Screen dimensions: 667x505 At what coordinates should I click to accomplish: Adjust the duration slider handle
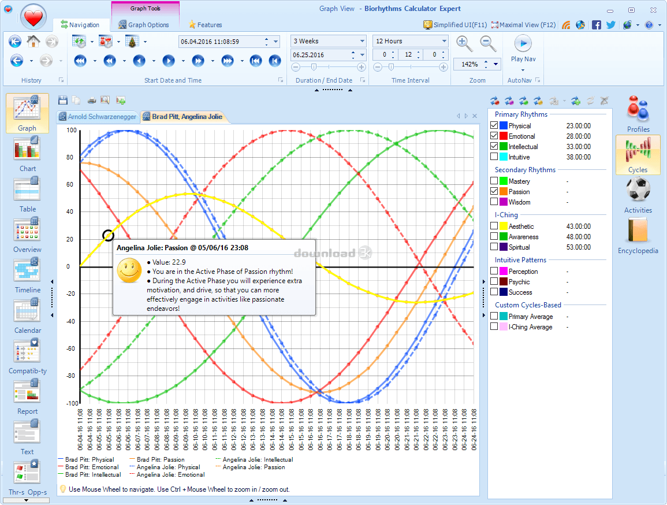click(314, 67)
